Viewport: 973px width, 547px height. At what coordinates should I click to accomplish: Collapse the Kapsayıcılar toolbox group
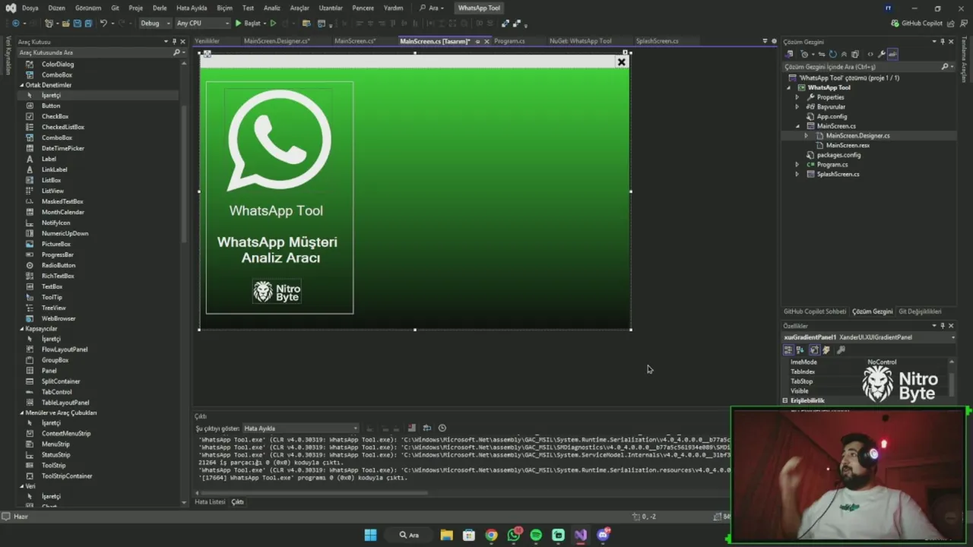[22, 329]
